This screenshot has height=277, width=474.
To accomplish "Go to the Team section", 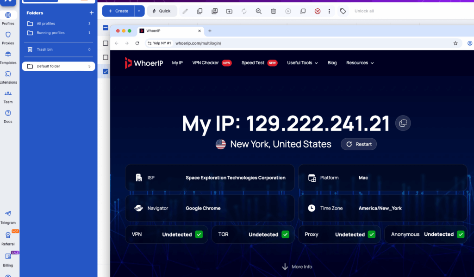I will [8, 96].
